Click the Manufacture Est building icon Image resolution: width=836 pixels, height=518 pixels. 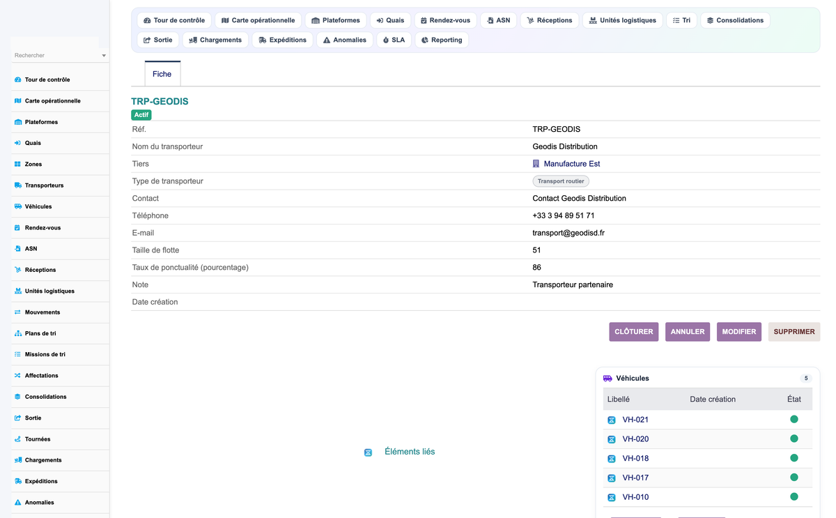point(536,164)
